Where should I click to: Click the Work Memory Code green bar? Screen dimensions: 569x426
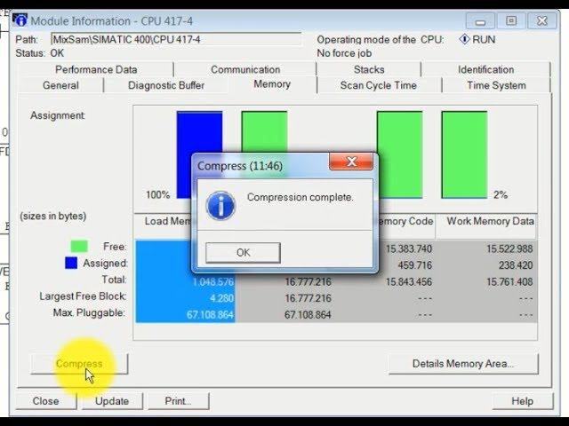point(399,154)
